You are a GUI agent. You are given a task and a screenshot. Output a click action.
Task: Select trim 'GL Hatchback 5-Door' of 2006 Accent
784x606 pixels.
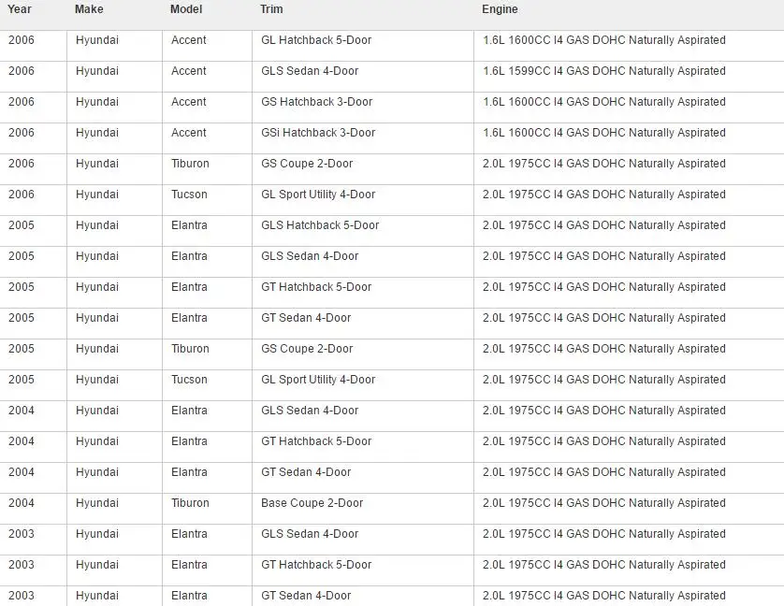point(316,40)
